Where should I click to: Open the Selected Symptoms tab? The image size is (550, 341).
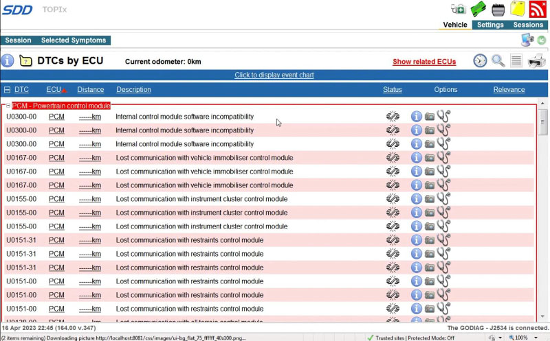74,40
